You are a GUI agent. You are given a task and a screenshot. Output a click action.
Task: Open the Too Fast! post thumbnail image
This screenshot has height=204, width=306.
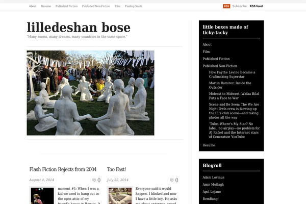tap(120, 195)
